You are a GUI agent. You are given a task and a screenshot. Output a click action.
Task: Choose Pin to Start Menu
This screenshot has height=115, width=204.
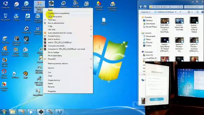click(55, 56)
